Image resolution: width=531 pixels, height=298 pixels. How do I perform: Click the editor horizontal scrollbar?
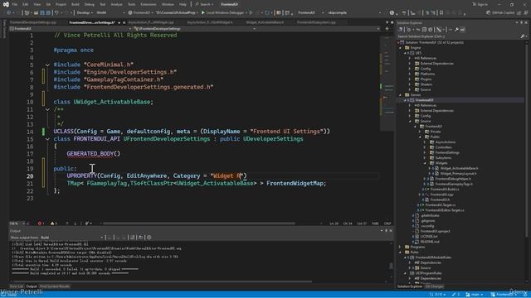[199, 223]
